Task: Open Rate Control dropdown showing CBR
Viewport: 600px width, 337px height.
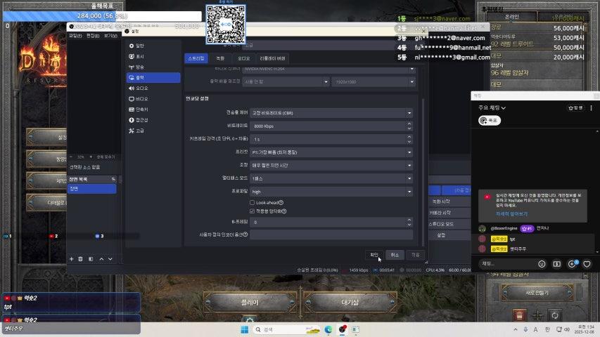Action: [x=331, y=113]
